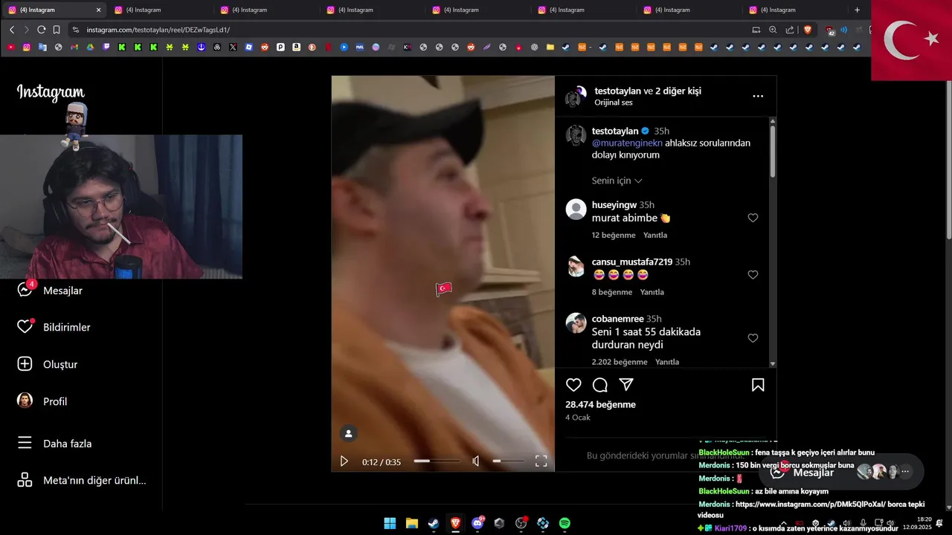Open Daha fazla menu

point(54,444)
